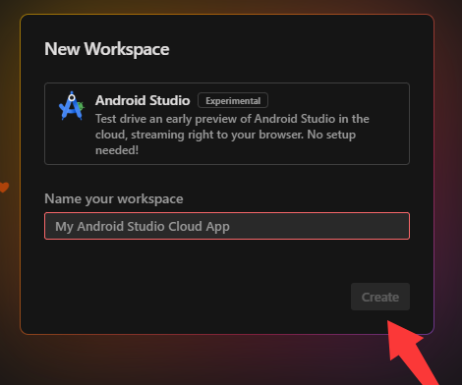
Task: Click the "No setup needed!" description text
Action: pyautogui.click(x=225, y=142)
